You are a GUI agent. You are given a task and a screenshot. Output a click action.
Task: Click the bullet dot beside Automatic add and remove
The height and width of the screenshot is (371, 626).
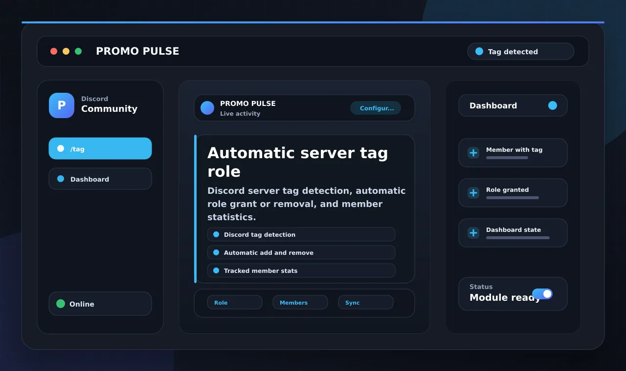(216, 252)
